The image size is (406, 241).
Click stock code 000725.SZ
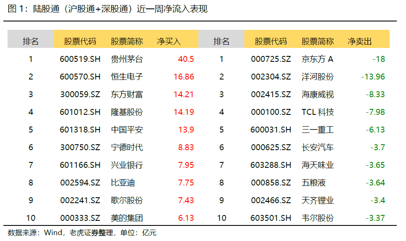(271, 59)
